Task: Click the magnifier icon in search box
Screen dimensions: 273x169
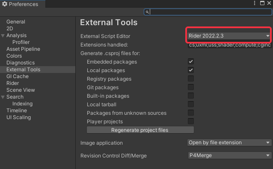Action: pyautogui.click(x=147, y=12)
